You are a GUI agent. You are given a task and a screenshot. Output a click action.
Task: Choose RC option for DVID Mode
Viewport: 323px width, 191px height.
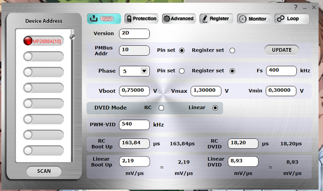[161, 108]
